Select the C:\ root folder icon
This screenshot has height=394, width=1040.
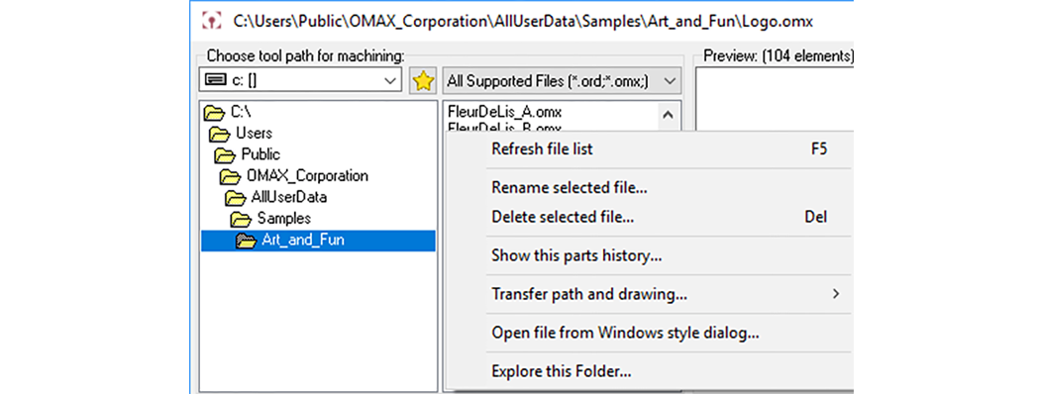click(x=215, y=112)
